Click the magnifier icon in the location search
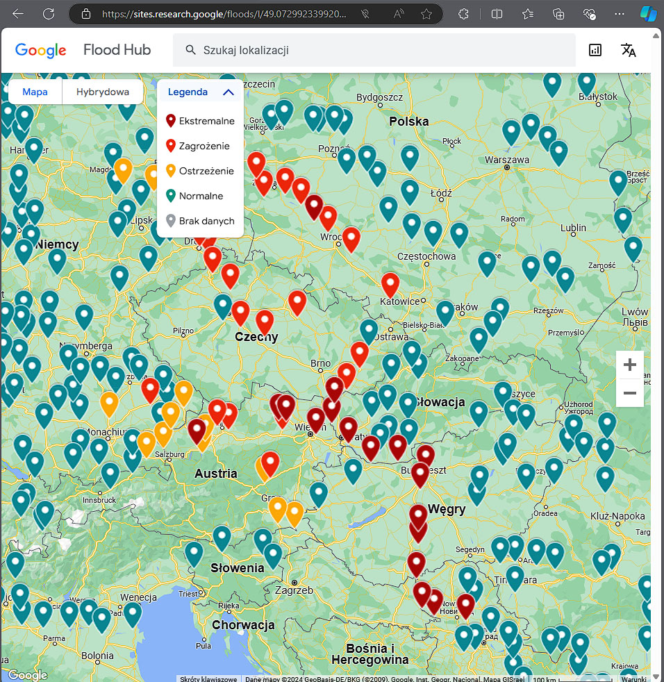The height and width of the screenshot is (682, 664). click(x=190, y=50)
